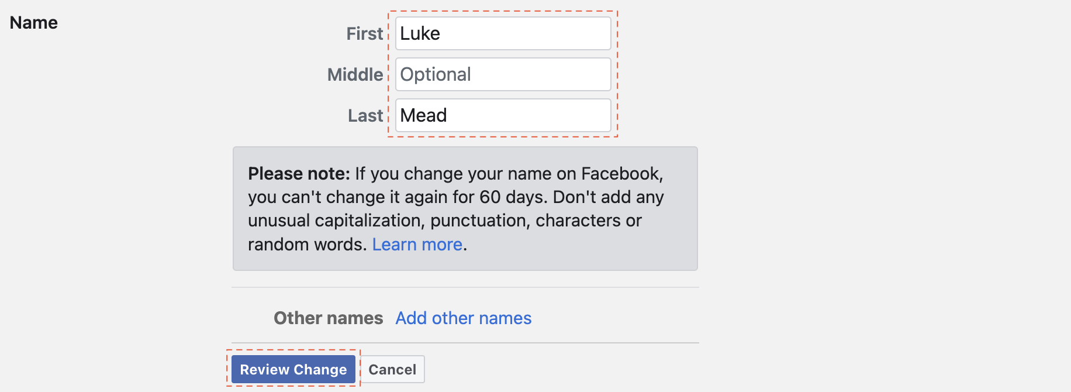Click the Middle field label

click(x=355, y=75)
